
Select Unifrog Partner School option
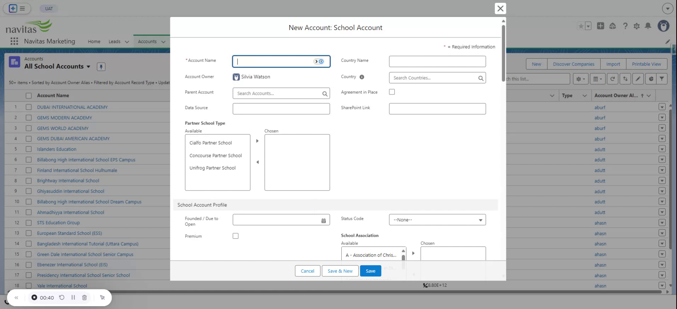pyautogui.click(x=212, y=168)
